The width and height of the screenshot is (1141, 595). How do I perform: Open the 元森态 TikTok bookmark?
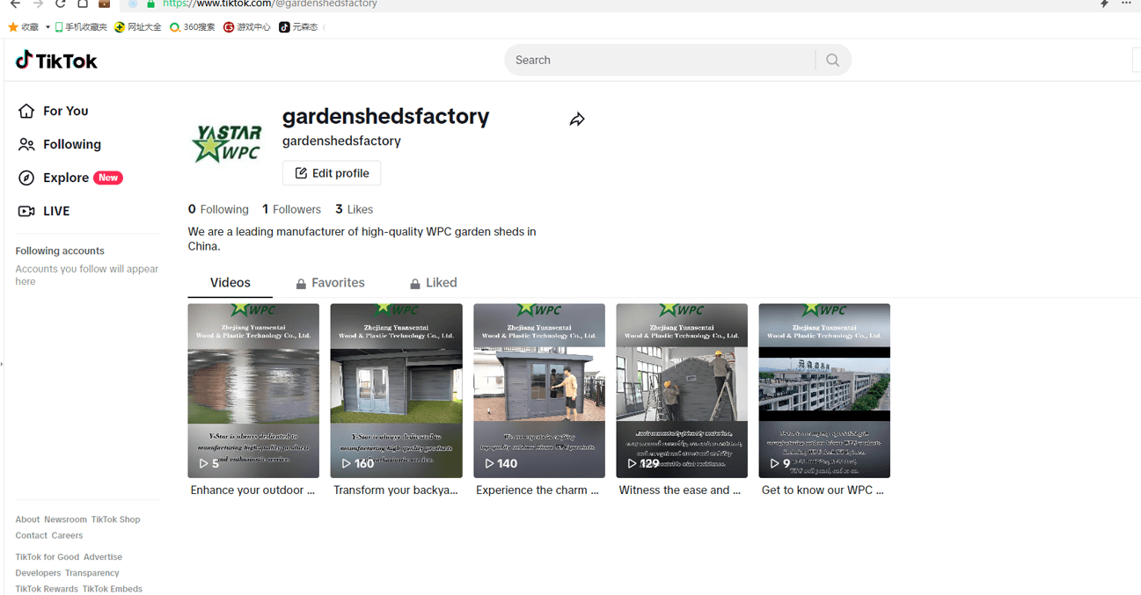point(298,27)
